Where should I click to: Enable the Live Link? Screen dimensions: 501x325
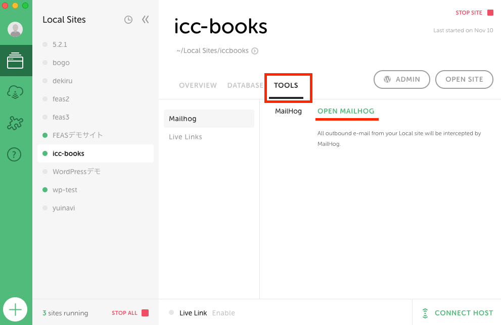[223, 313]
